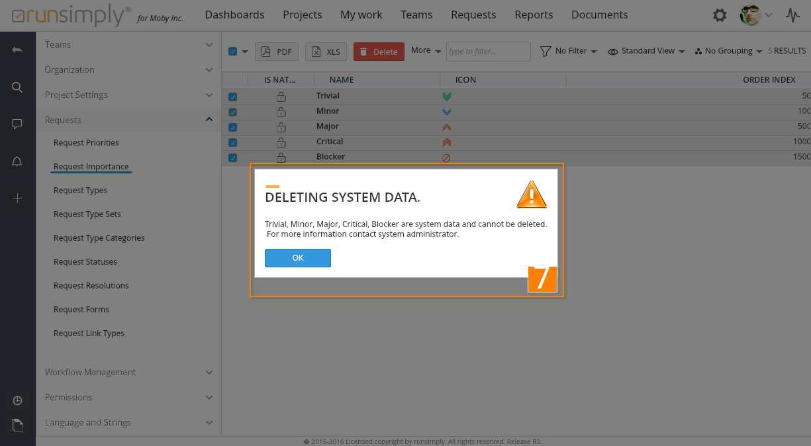Click the back arrow icon in left sidebar
The height and width of the screenshot is (446, 811).
point(17,50)
